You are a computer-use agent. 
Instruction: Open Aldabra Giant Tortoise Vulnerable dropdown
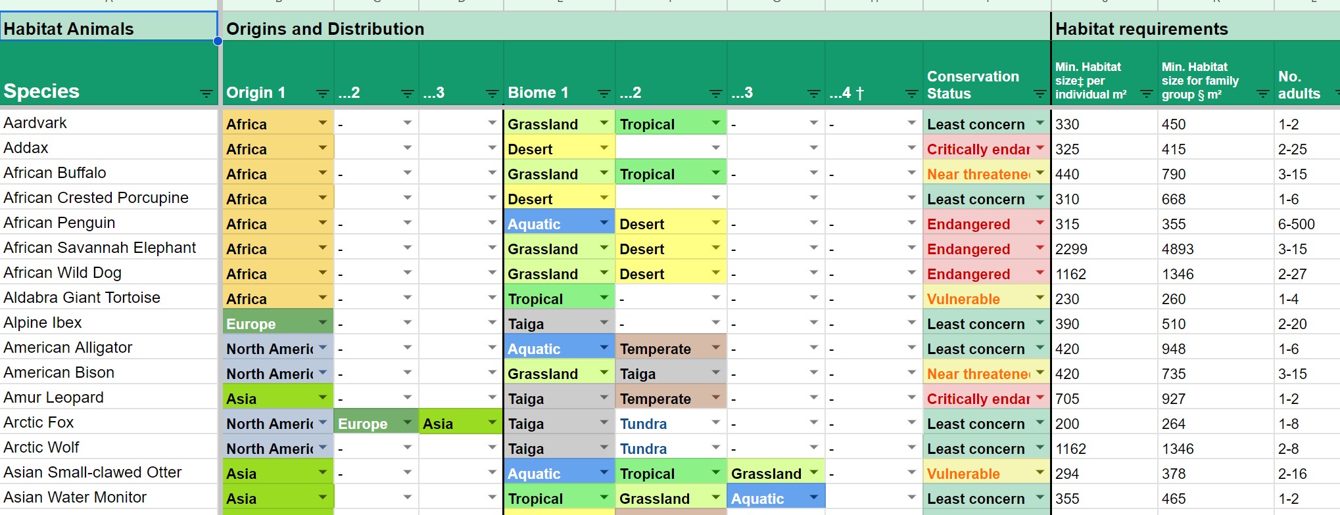1040,298
